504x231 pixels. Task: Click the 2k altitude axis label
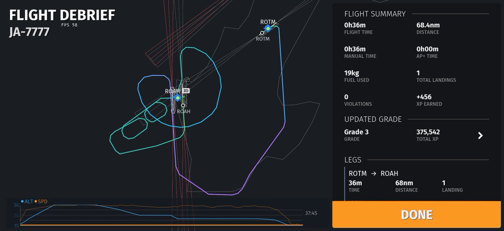coord(16,215)
